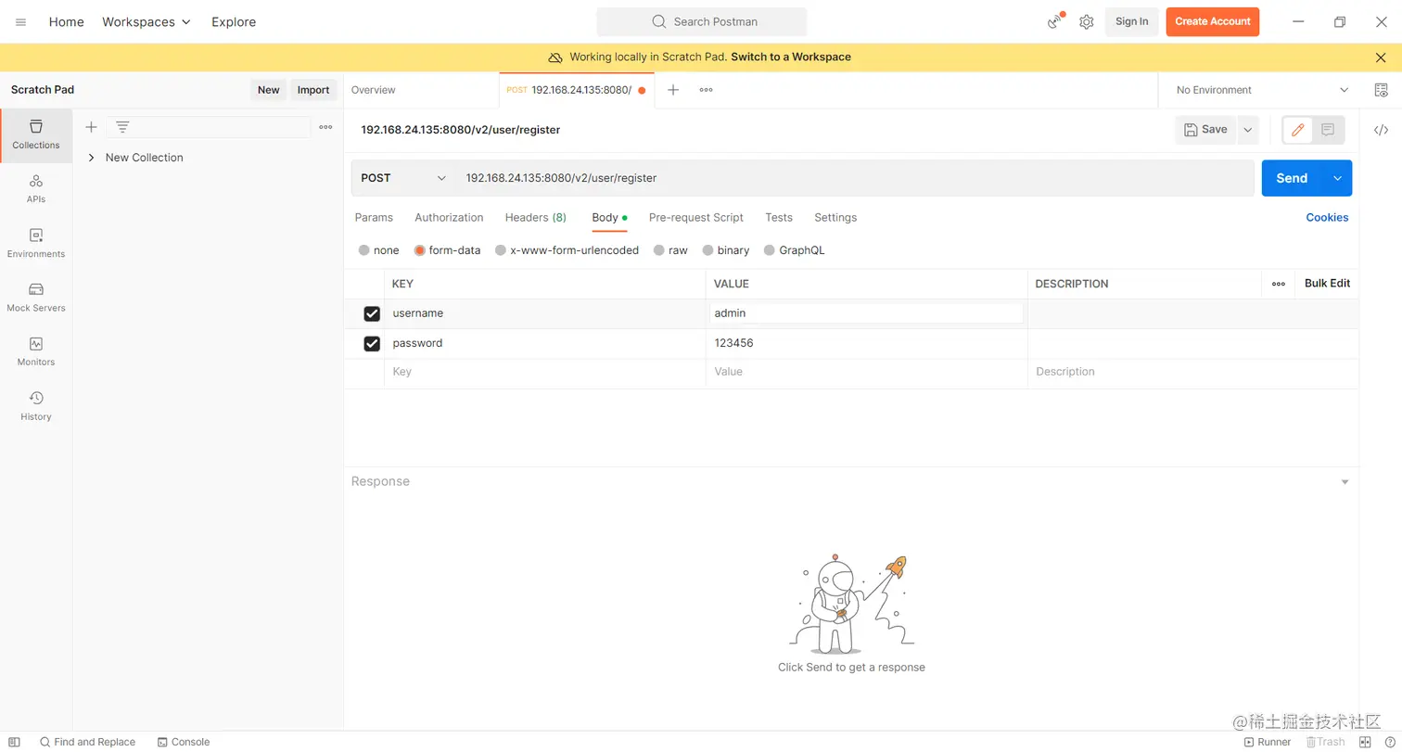Uncheck the username row checkbox
The height and width of the screenshot is (752, 1402).
(x=372, y=313)
